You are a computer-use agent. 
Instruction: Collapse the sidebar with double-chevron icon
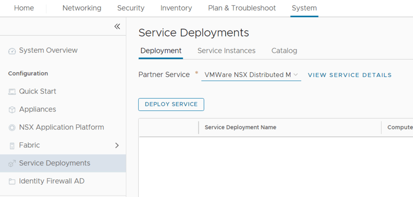pos(117,27)
